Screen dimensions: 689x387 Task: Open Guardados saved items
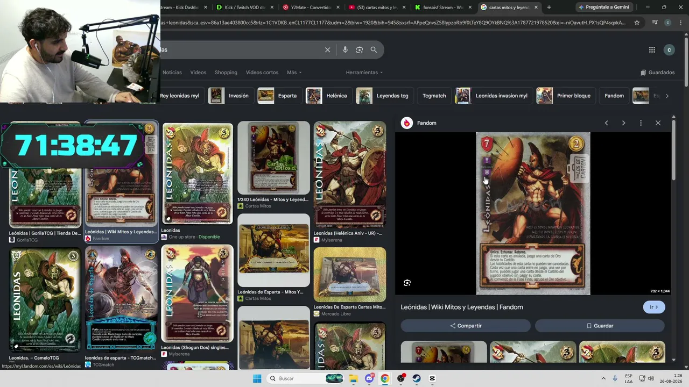pyautogui.click(x=658, y=73)
